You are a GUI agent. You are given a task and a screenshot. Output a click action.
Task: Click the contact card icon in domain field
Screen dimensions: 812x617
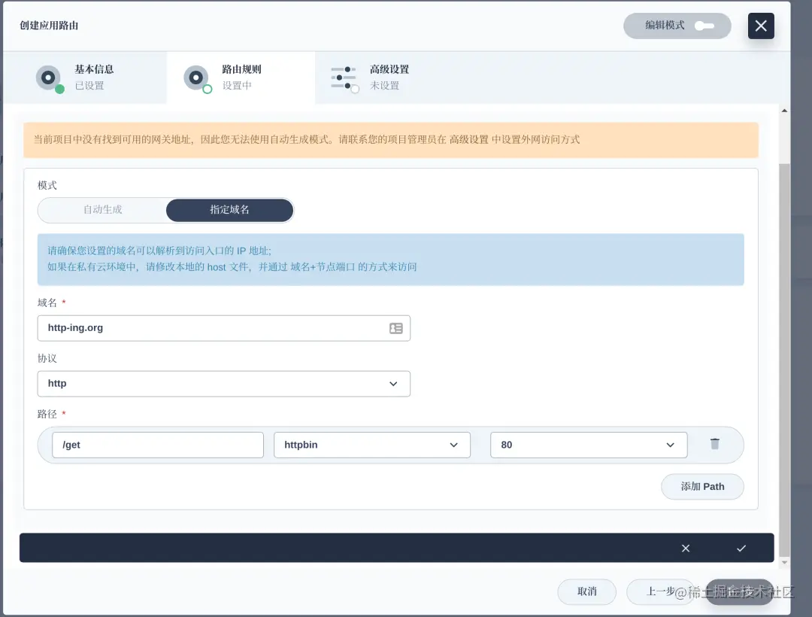[395, 329]
